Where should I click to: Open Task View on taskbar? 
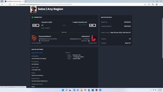coord(70,90)
